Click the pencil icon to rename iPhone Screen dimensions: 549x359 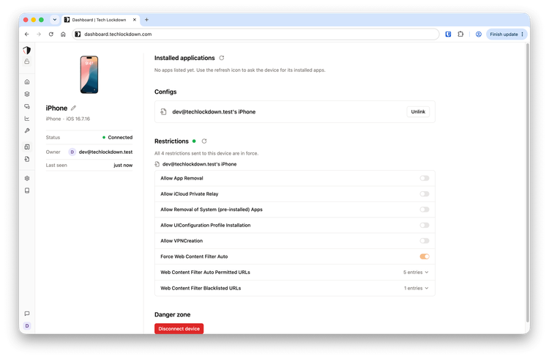[x=73, y=108]
